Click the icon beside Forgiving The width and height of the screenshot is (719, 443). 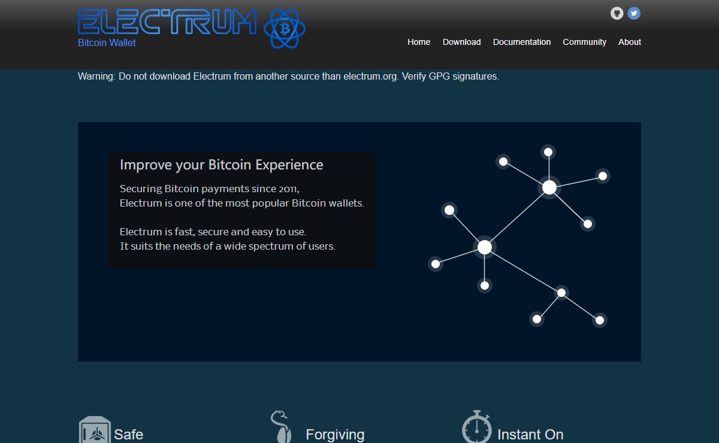(x=280, y=427)
